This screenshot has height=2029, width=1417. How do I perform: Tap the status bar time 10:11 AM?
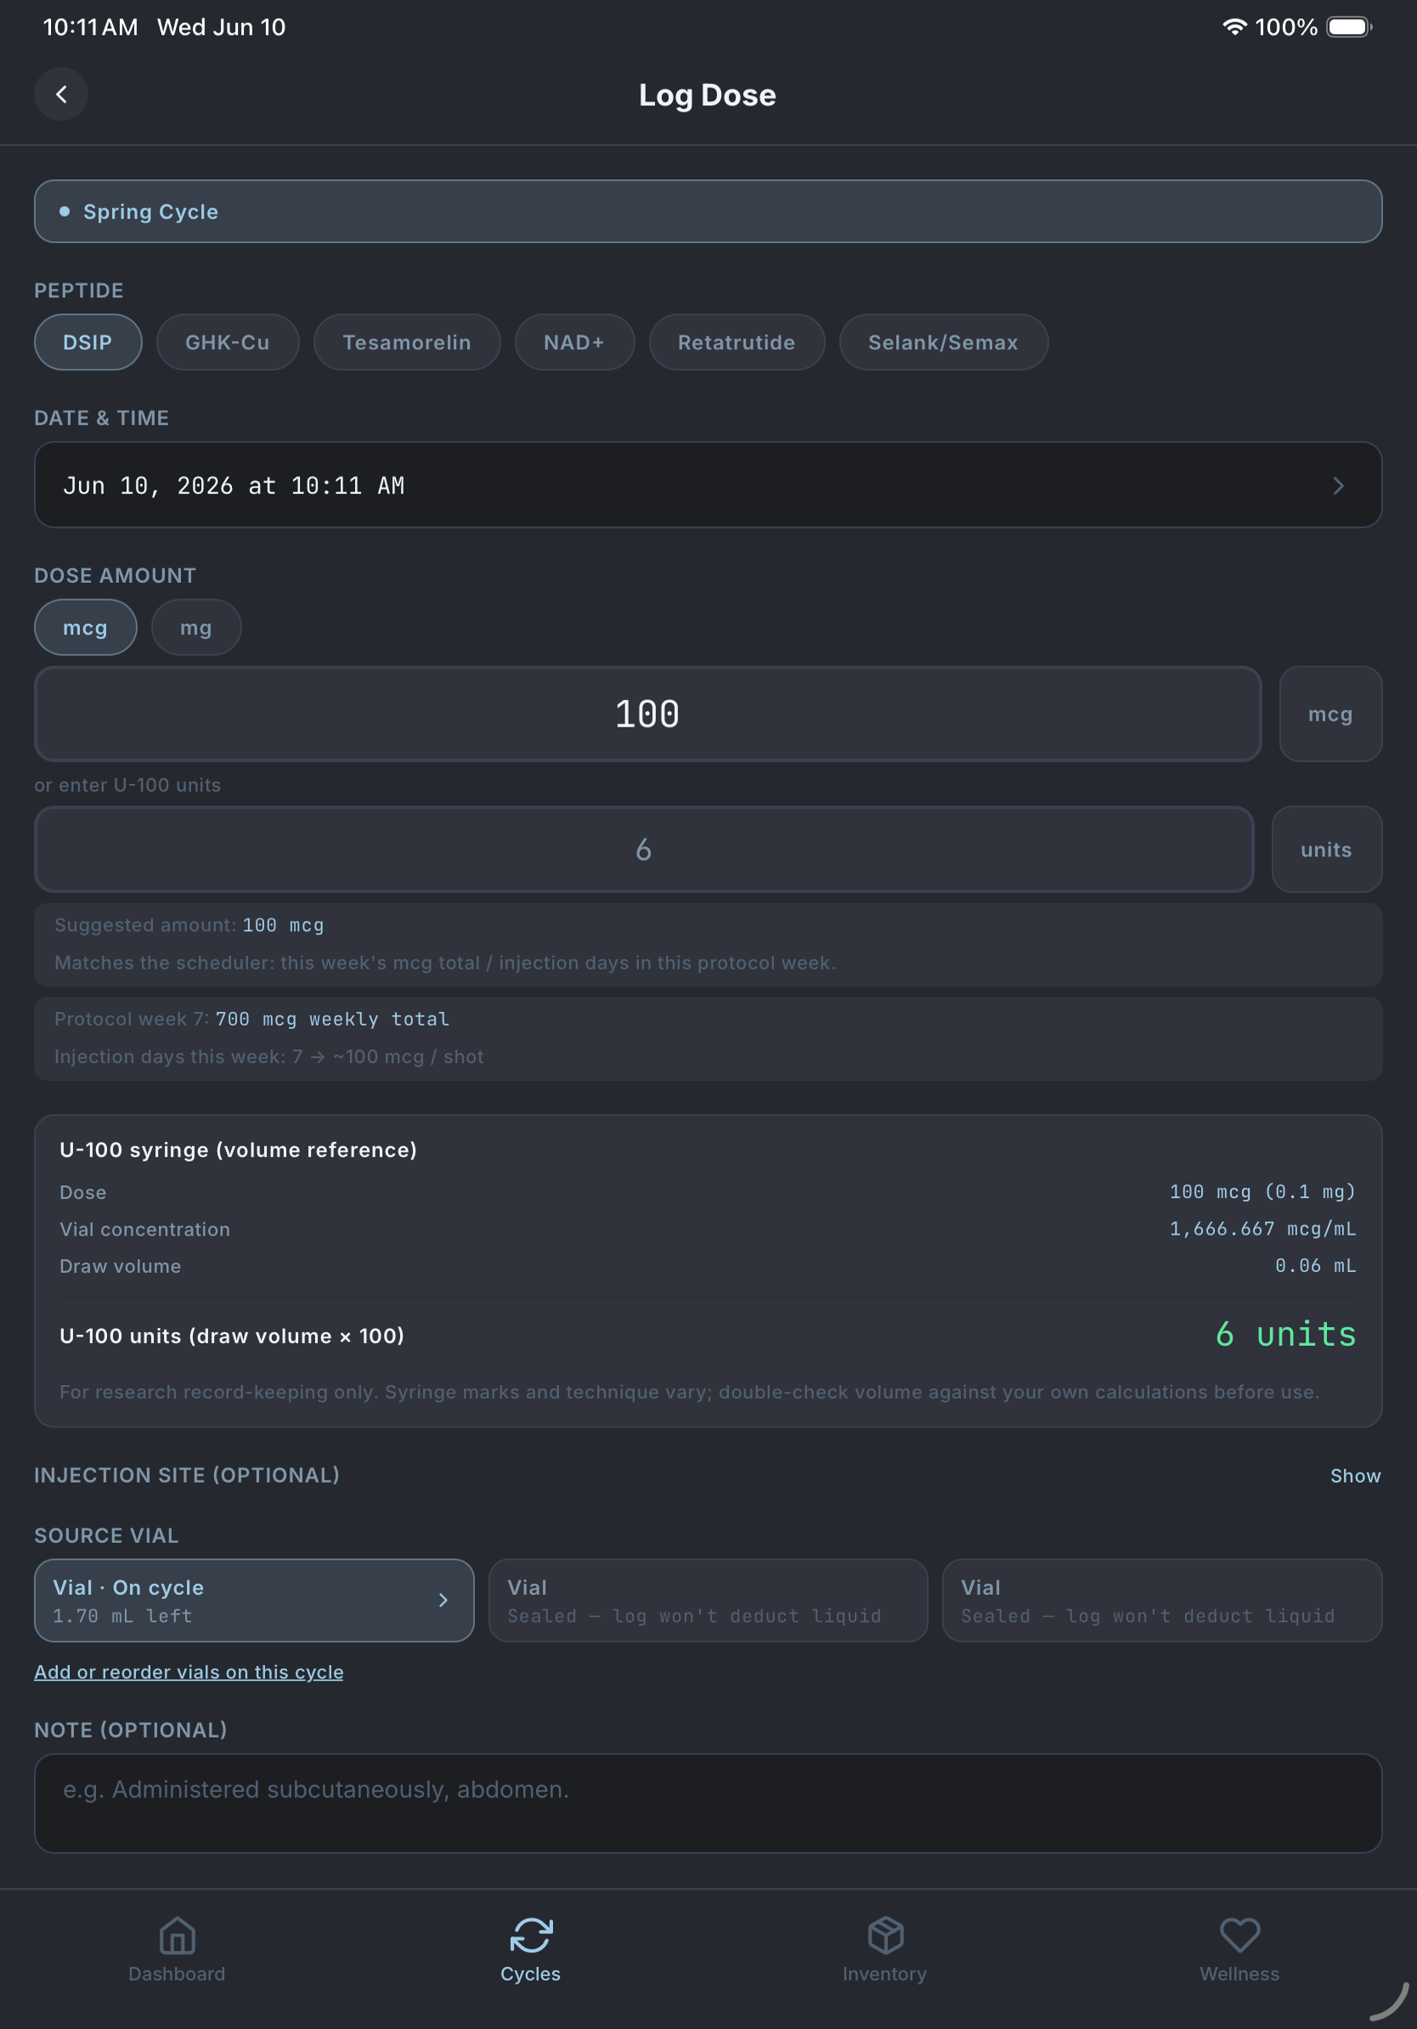coord(90,27)
